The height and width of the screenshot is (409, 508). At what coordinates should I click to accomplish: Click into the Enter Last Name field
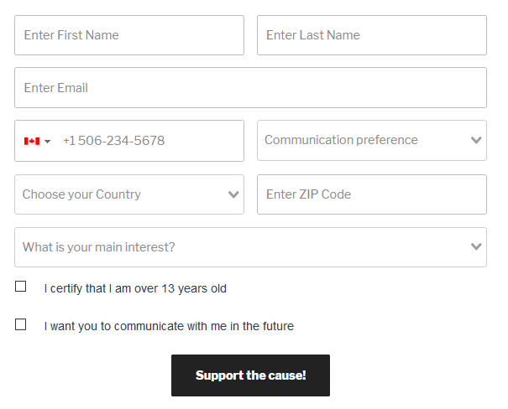point(371,35)
